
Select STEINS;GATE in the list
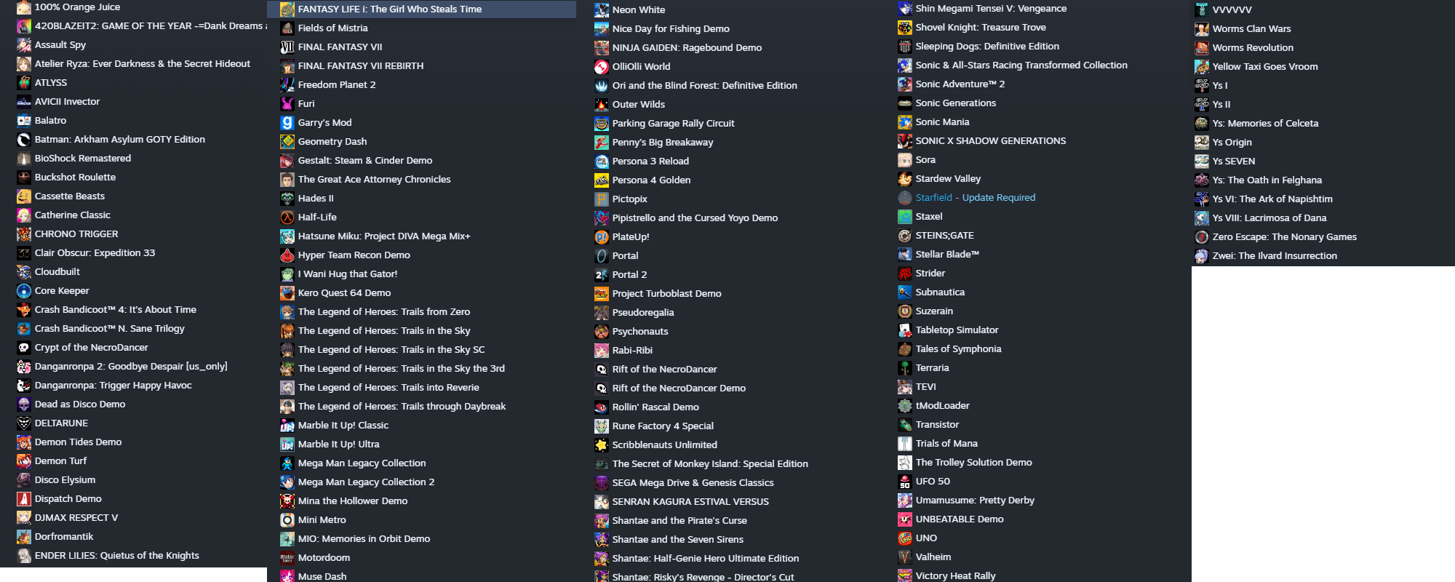point(944,236)
